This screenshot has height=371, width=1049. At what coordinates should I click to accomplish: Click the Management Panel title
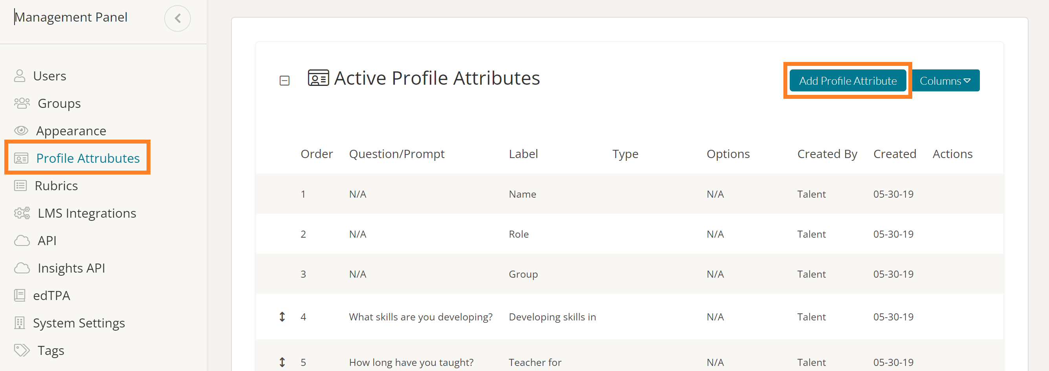tap(71, 17)
